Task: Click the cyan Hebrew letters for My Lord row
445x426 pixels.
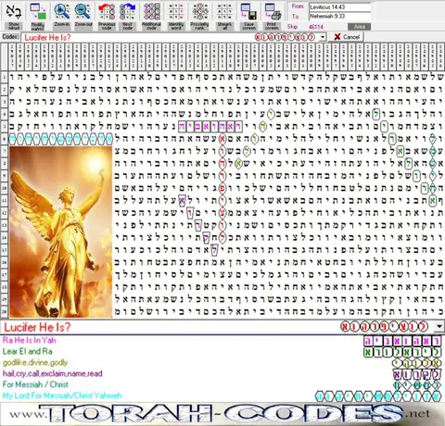Action: point(378,396)
